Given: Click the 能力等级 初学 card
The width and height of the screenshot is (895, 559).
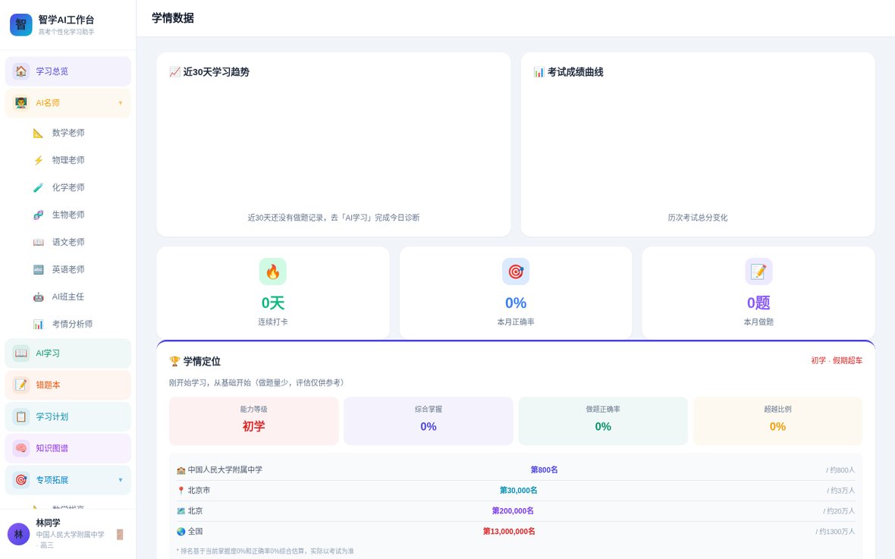Looking at the screenshot, I should pyautogui.click(x=253, y=421).
